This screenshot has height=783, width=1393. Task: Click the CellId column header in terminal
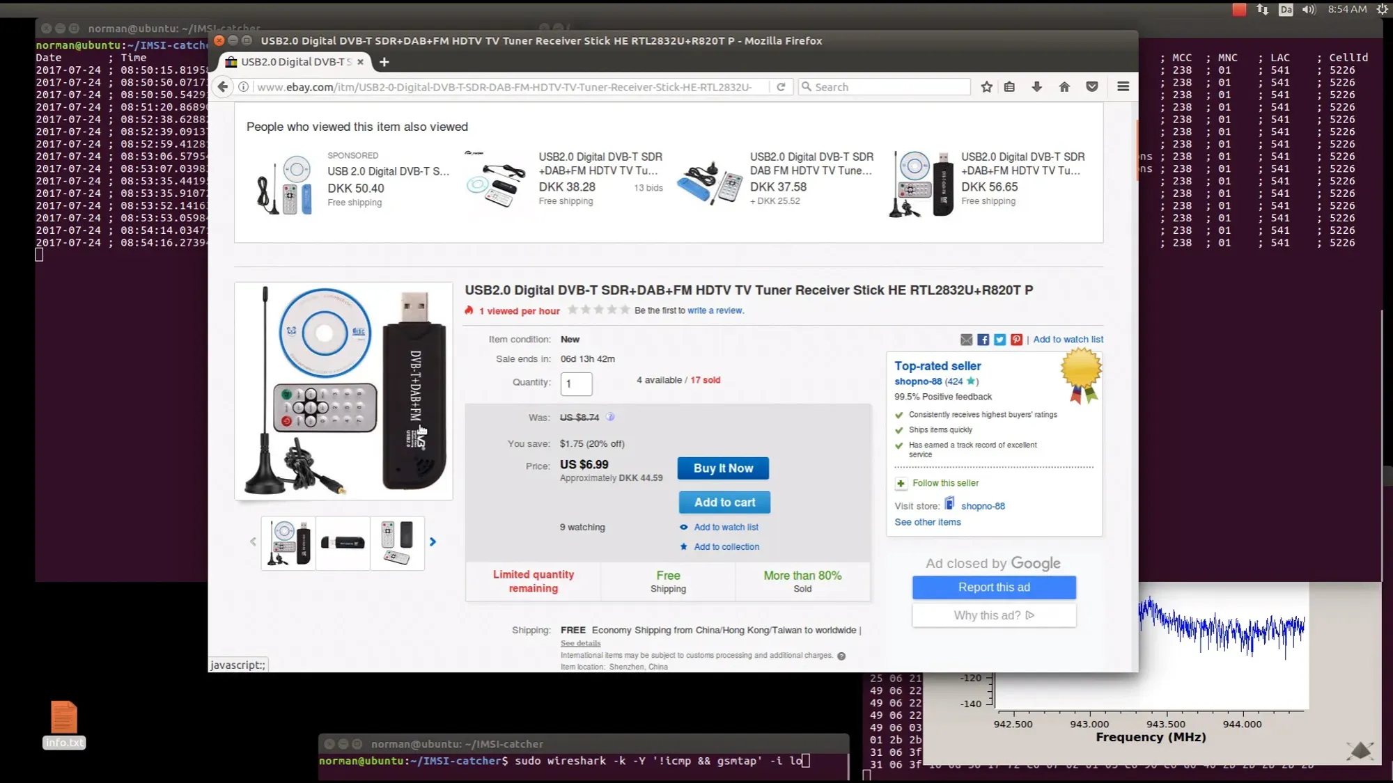tap(1348, 58)
